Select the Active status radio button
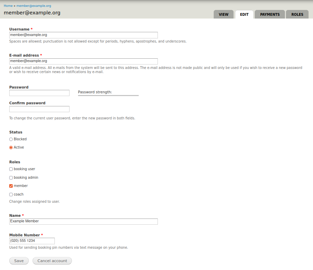 [x=11, y=148]
